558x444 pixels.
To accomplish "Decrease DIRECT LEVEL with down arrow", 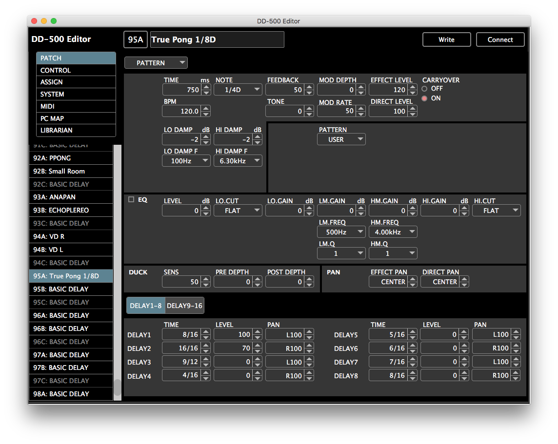I will pyautogui.click(x=413, y=114).
